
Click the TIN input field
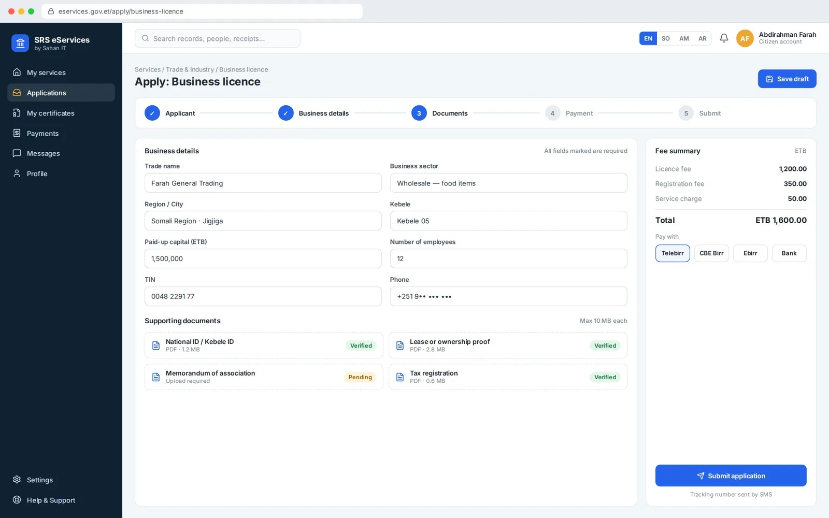(x=263, y=296)
